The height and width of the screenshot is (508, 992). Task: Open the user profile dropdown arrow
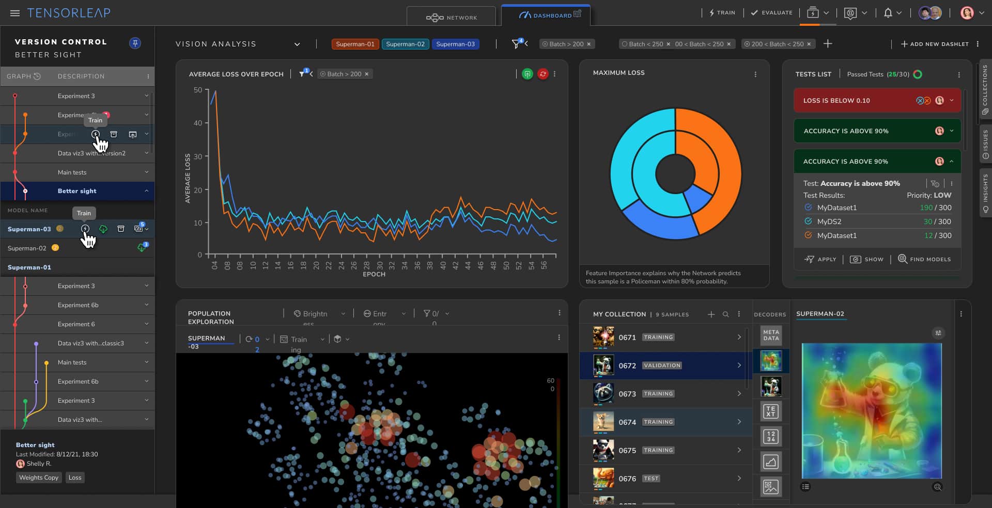tap(981, 13)
